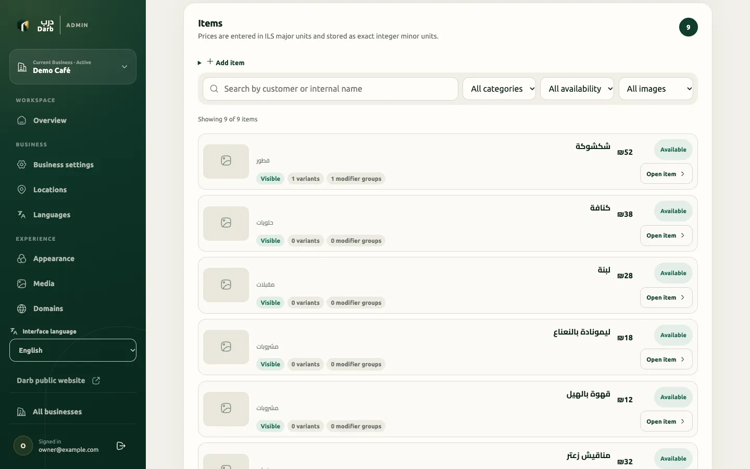750x469 pixels.
Task: Click the Business settings gear icon
Action: coord(22,165)
